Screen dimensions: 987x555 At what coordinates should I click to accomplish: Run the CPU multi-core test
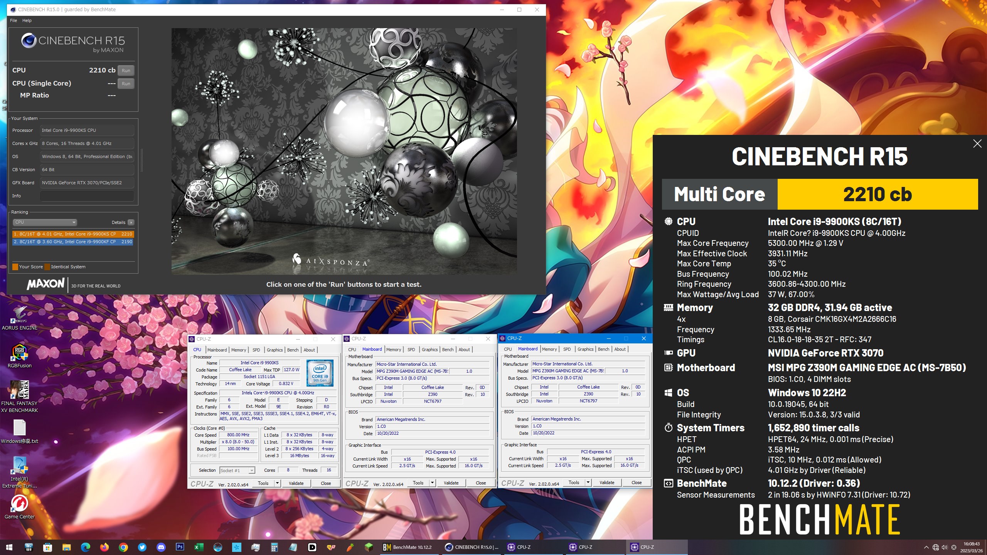click(x=126, y=71)
